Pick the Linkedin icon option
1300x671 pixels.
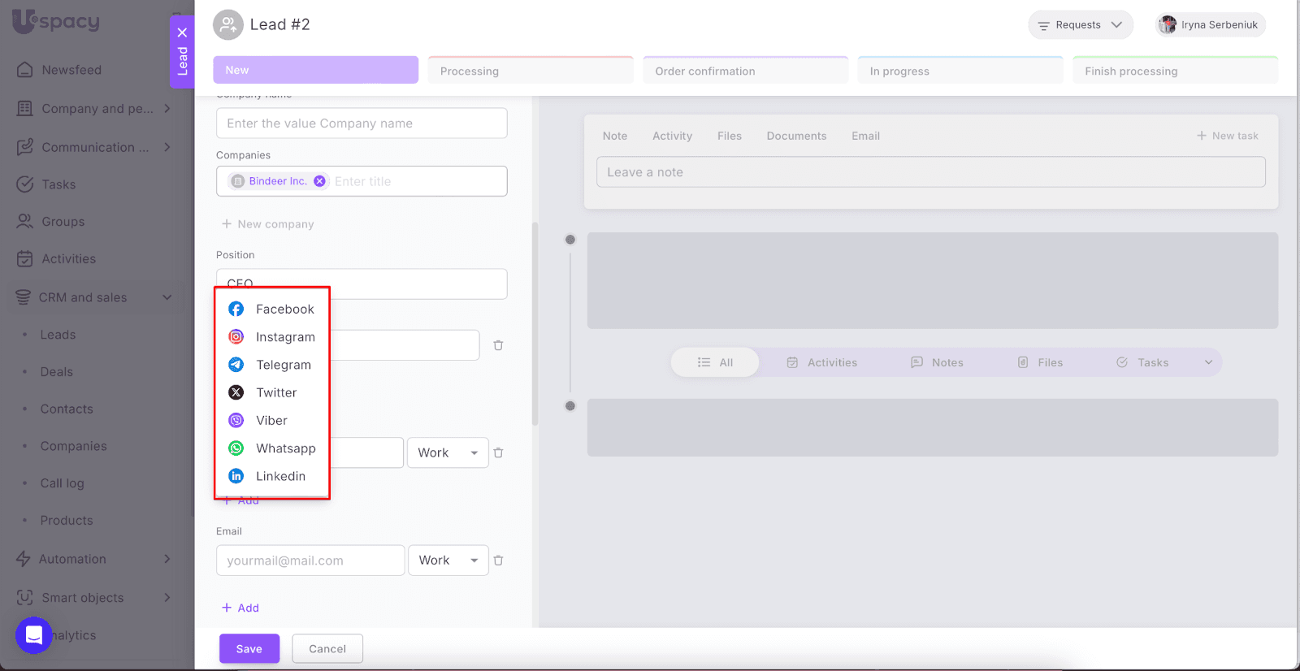(x=236, y=476)
